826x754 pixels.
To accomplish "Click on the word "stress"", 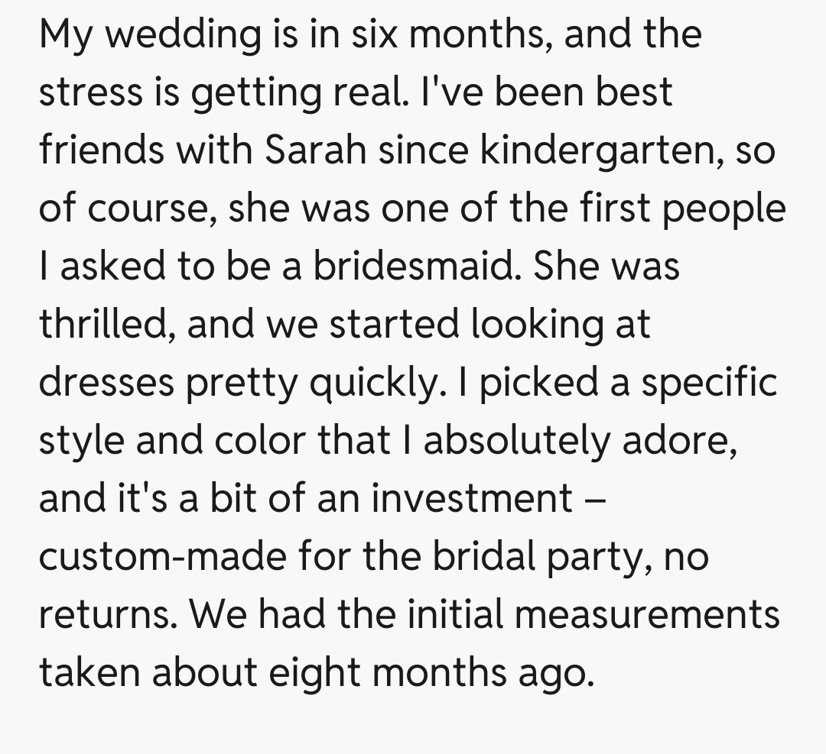I will pyautogui.click(x=91, y=93).
